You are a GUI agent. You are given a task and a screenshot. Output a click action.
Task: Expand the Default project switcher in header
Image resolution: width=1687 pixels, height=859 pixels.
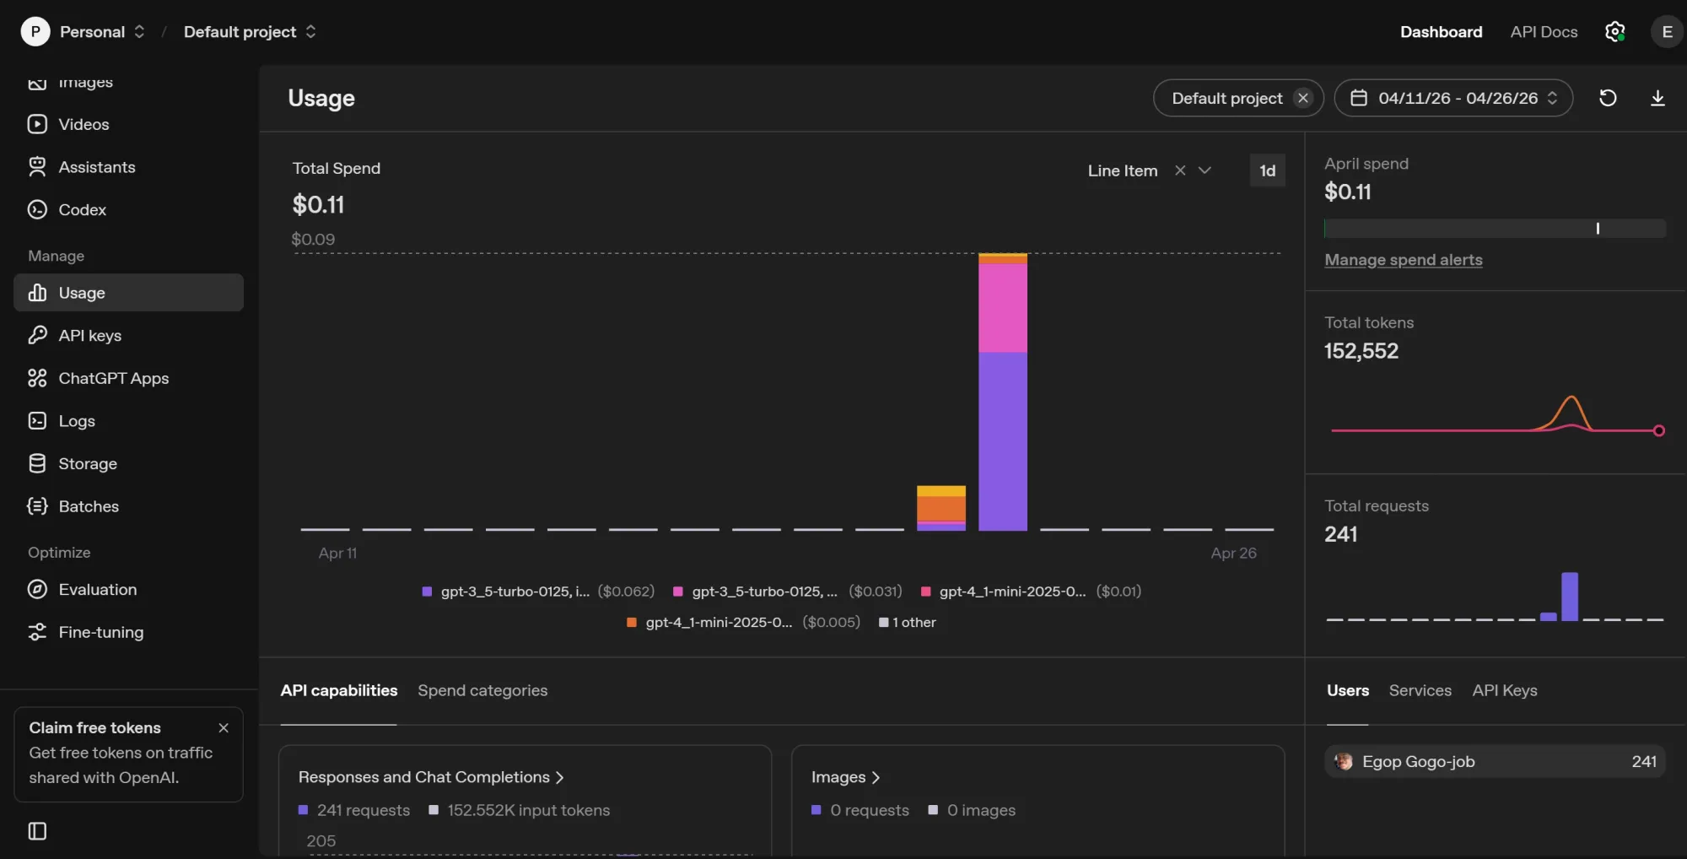click(x=310, y=32)
